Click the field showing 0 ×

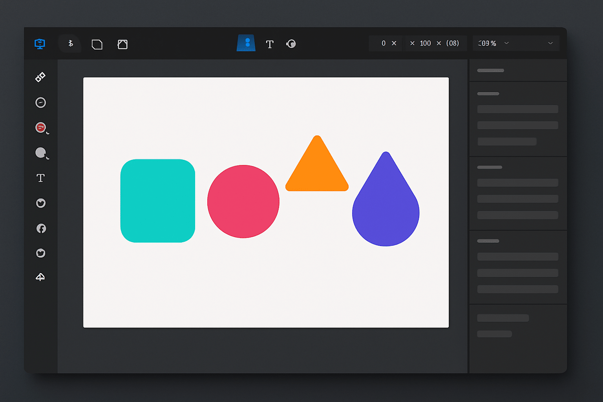[x=386, y=43]
